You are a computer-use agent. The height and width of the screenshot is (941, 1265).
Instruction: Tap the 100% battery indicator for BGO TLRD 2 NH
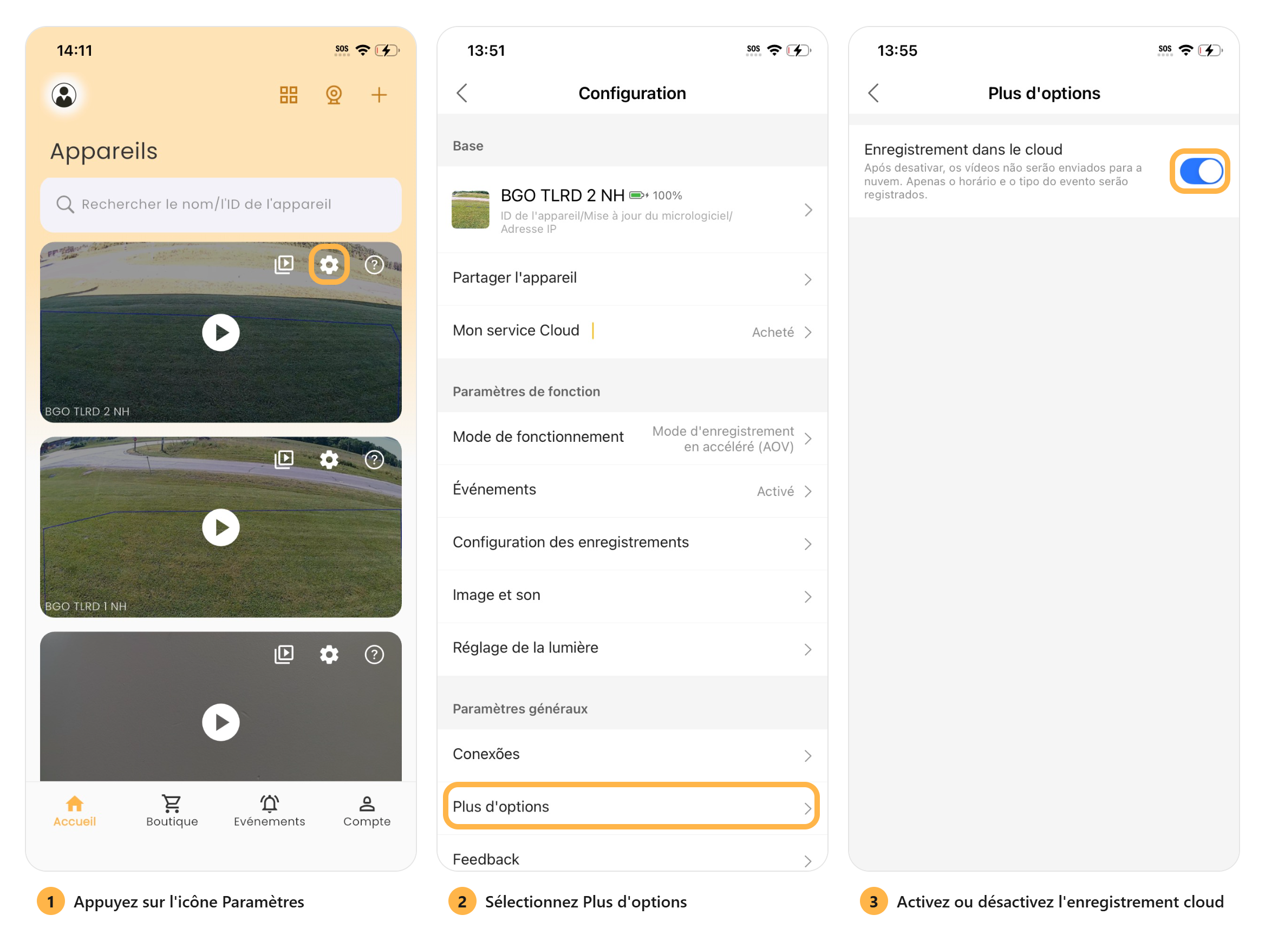tap(656, 195)
